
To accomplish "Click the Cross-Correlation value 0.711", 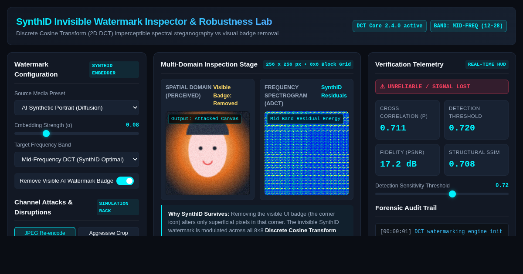I will [393, 128].
